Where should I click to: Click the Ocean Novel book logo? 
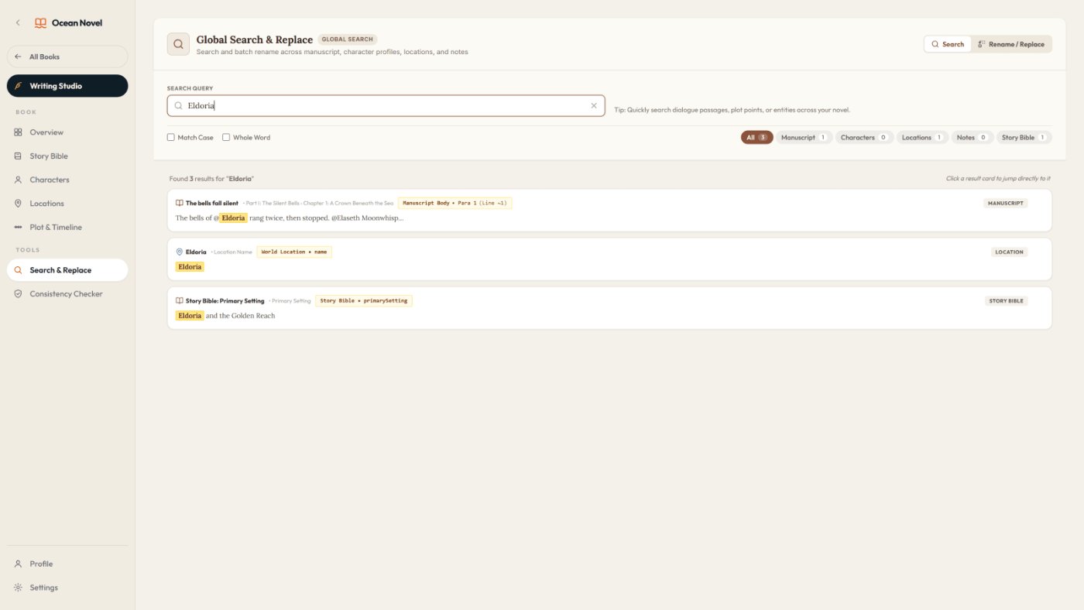40,23
